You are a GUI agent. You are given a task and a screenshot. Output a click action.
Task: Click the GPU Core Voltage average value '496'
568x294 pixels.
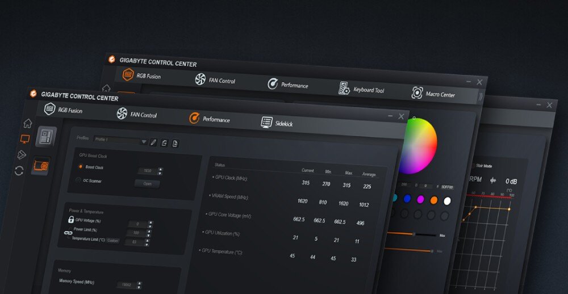(361, 223)
